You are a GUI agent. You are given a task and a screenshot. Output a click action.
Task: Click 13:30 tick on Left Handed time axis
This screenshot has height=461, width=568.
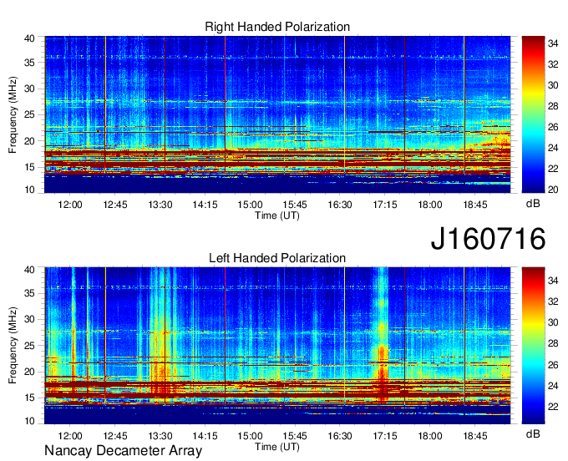(x=160, y=436)
